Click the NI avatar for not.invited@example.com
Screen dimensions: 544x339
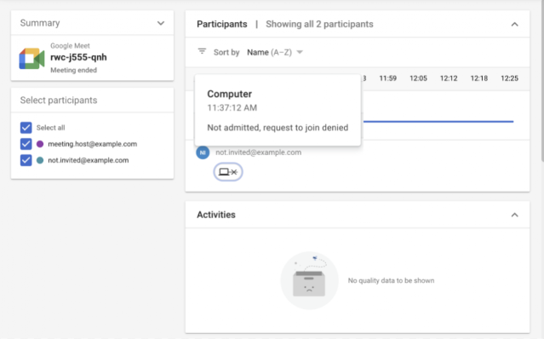point(203,152)
